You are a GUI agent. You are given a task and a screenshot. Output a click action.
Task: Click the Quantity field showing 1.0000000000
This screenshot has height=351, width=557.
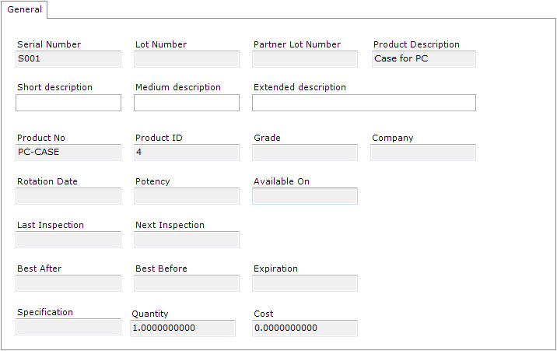(183, 328)
